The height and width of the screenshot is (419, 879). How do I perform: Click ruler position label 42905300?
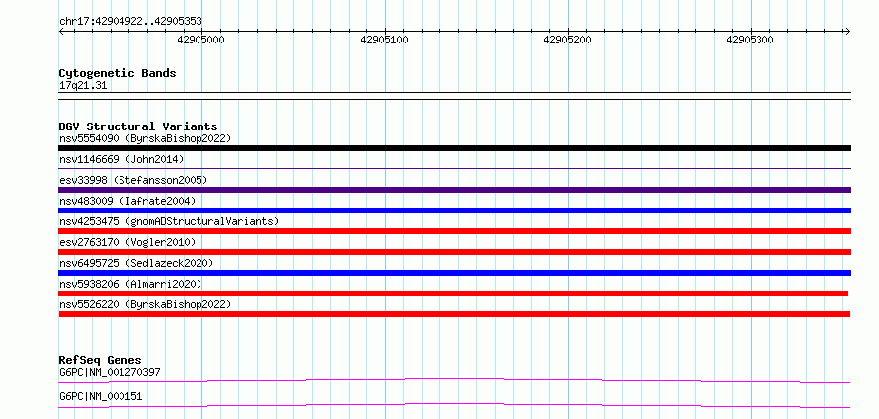click(750, 40)
